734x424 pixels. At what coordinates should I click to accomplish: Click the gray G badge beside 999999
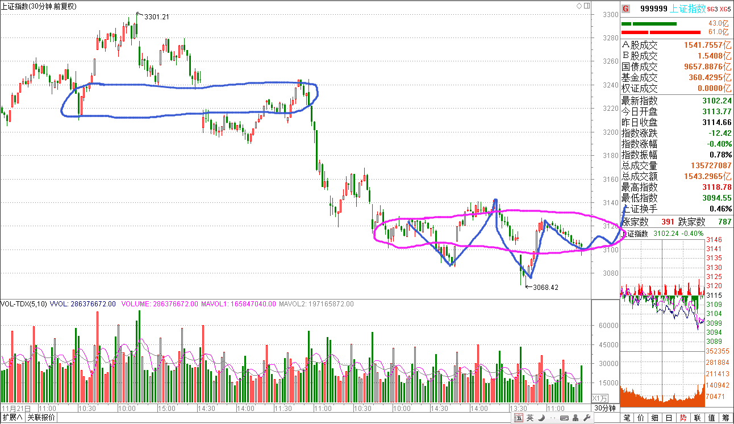click(626, 9)
